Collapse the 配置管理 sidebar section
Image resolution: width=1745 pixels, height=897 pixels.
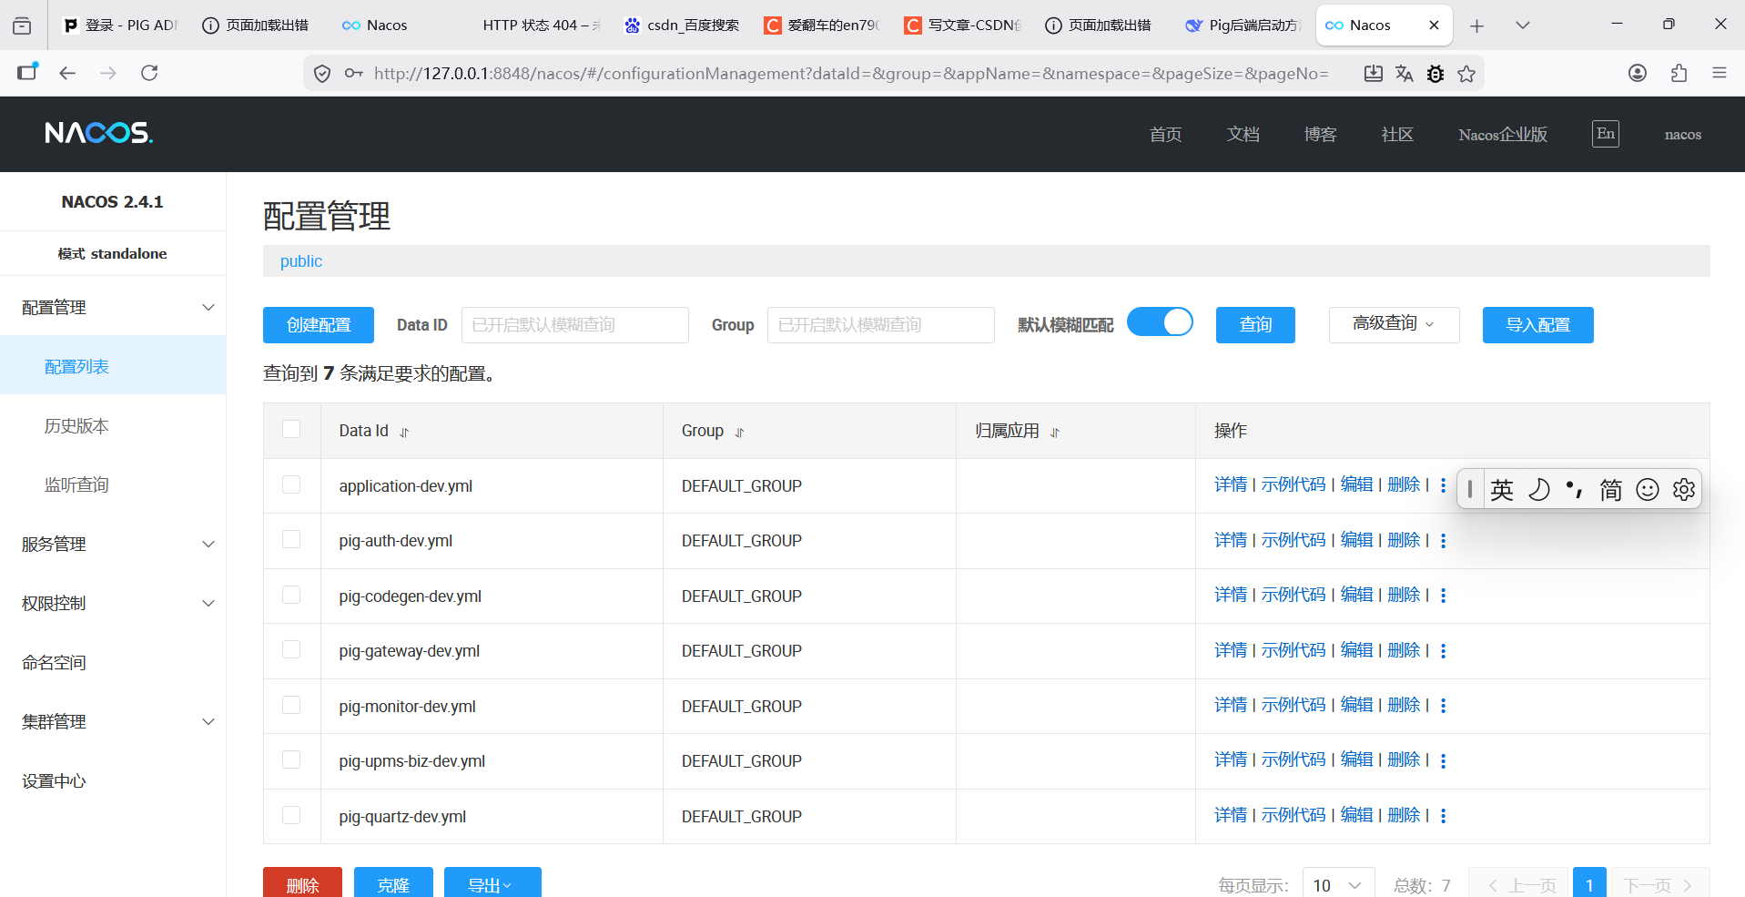coord(113,308)
